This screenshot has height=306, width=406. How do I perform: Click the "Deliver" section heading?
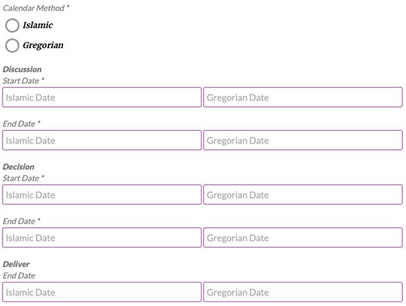click(x=16, y=264)
